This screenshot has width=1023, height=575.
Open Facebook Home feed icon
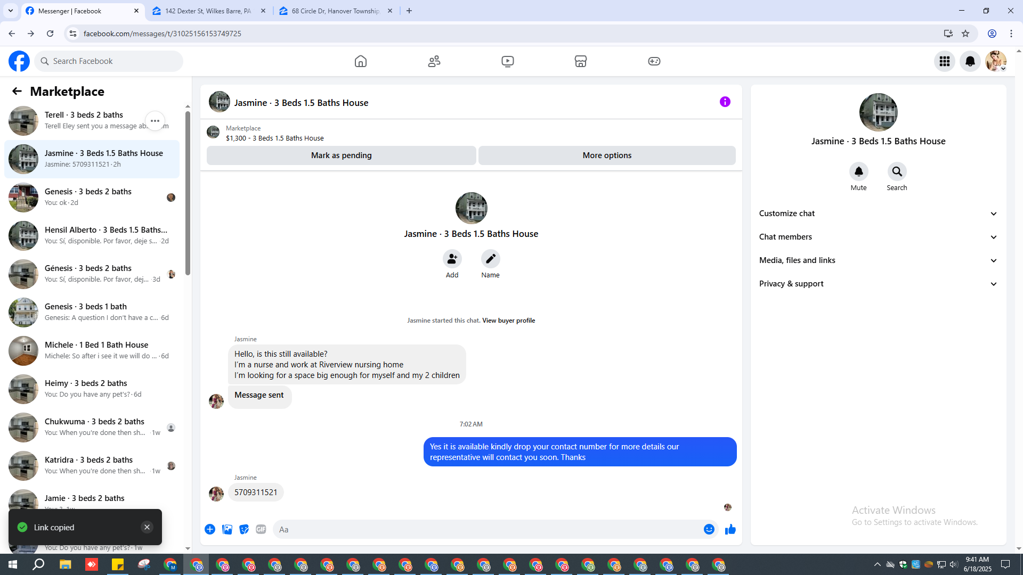361,61
